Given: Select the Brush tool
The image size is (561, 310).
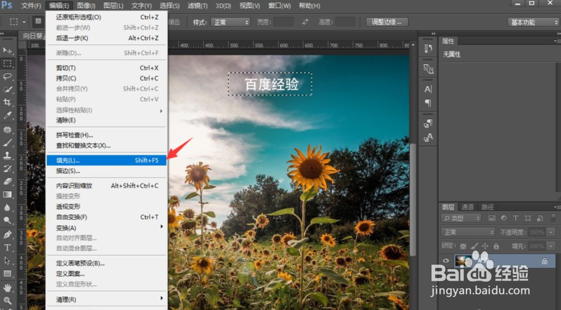Looking at the screenshot, I should (x=7, y=143).
